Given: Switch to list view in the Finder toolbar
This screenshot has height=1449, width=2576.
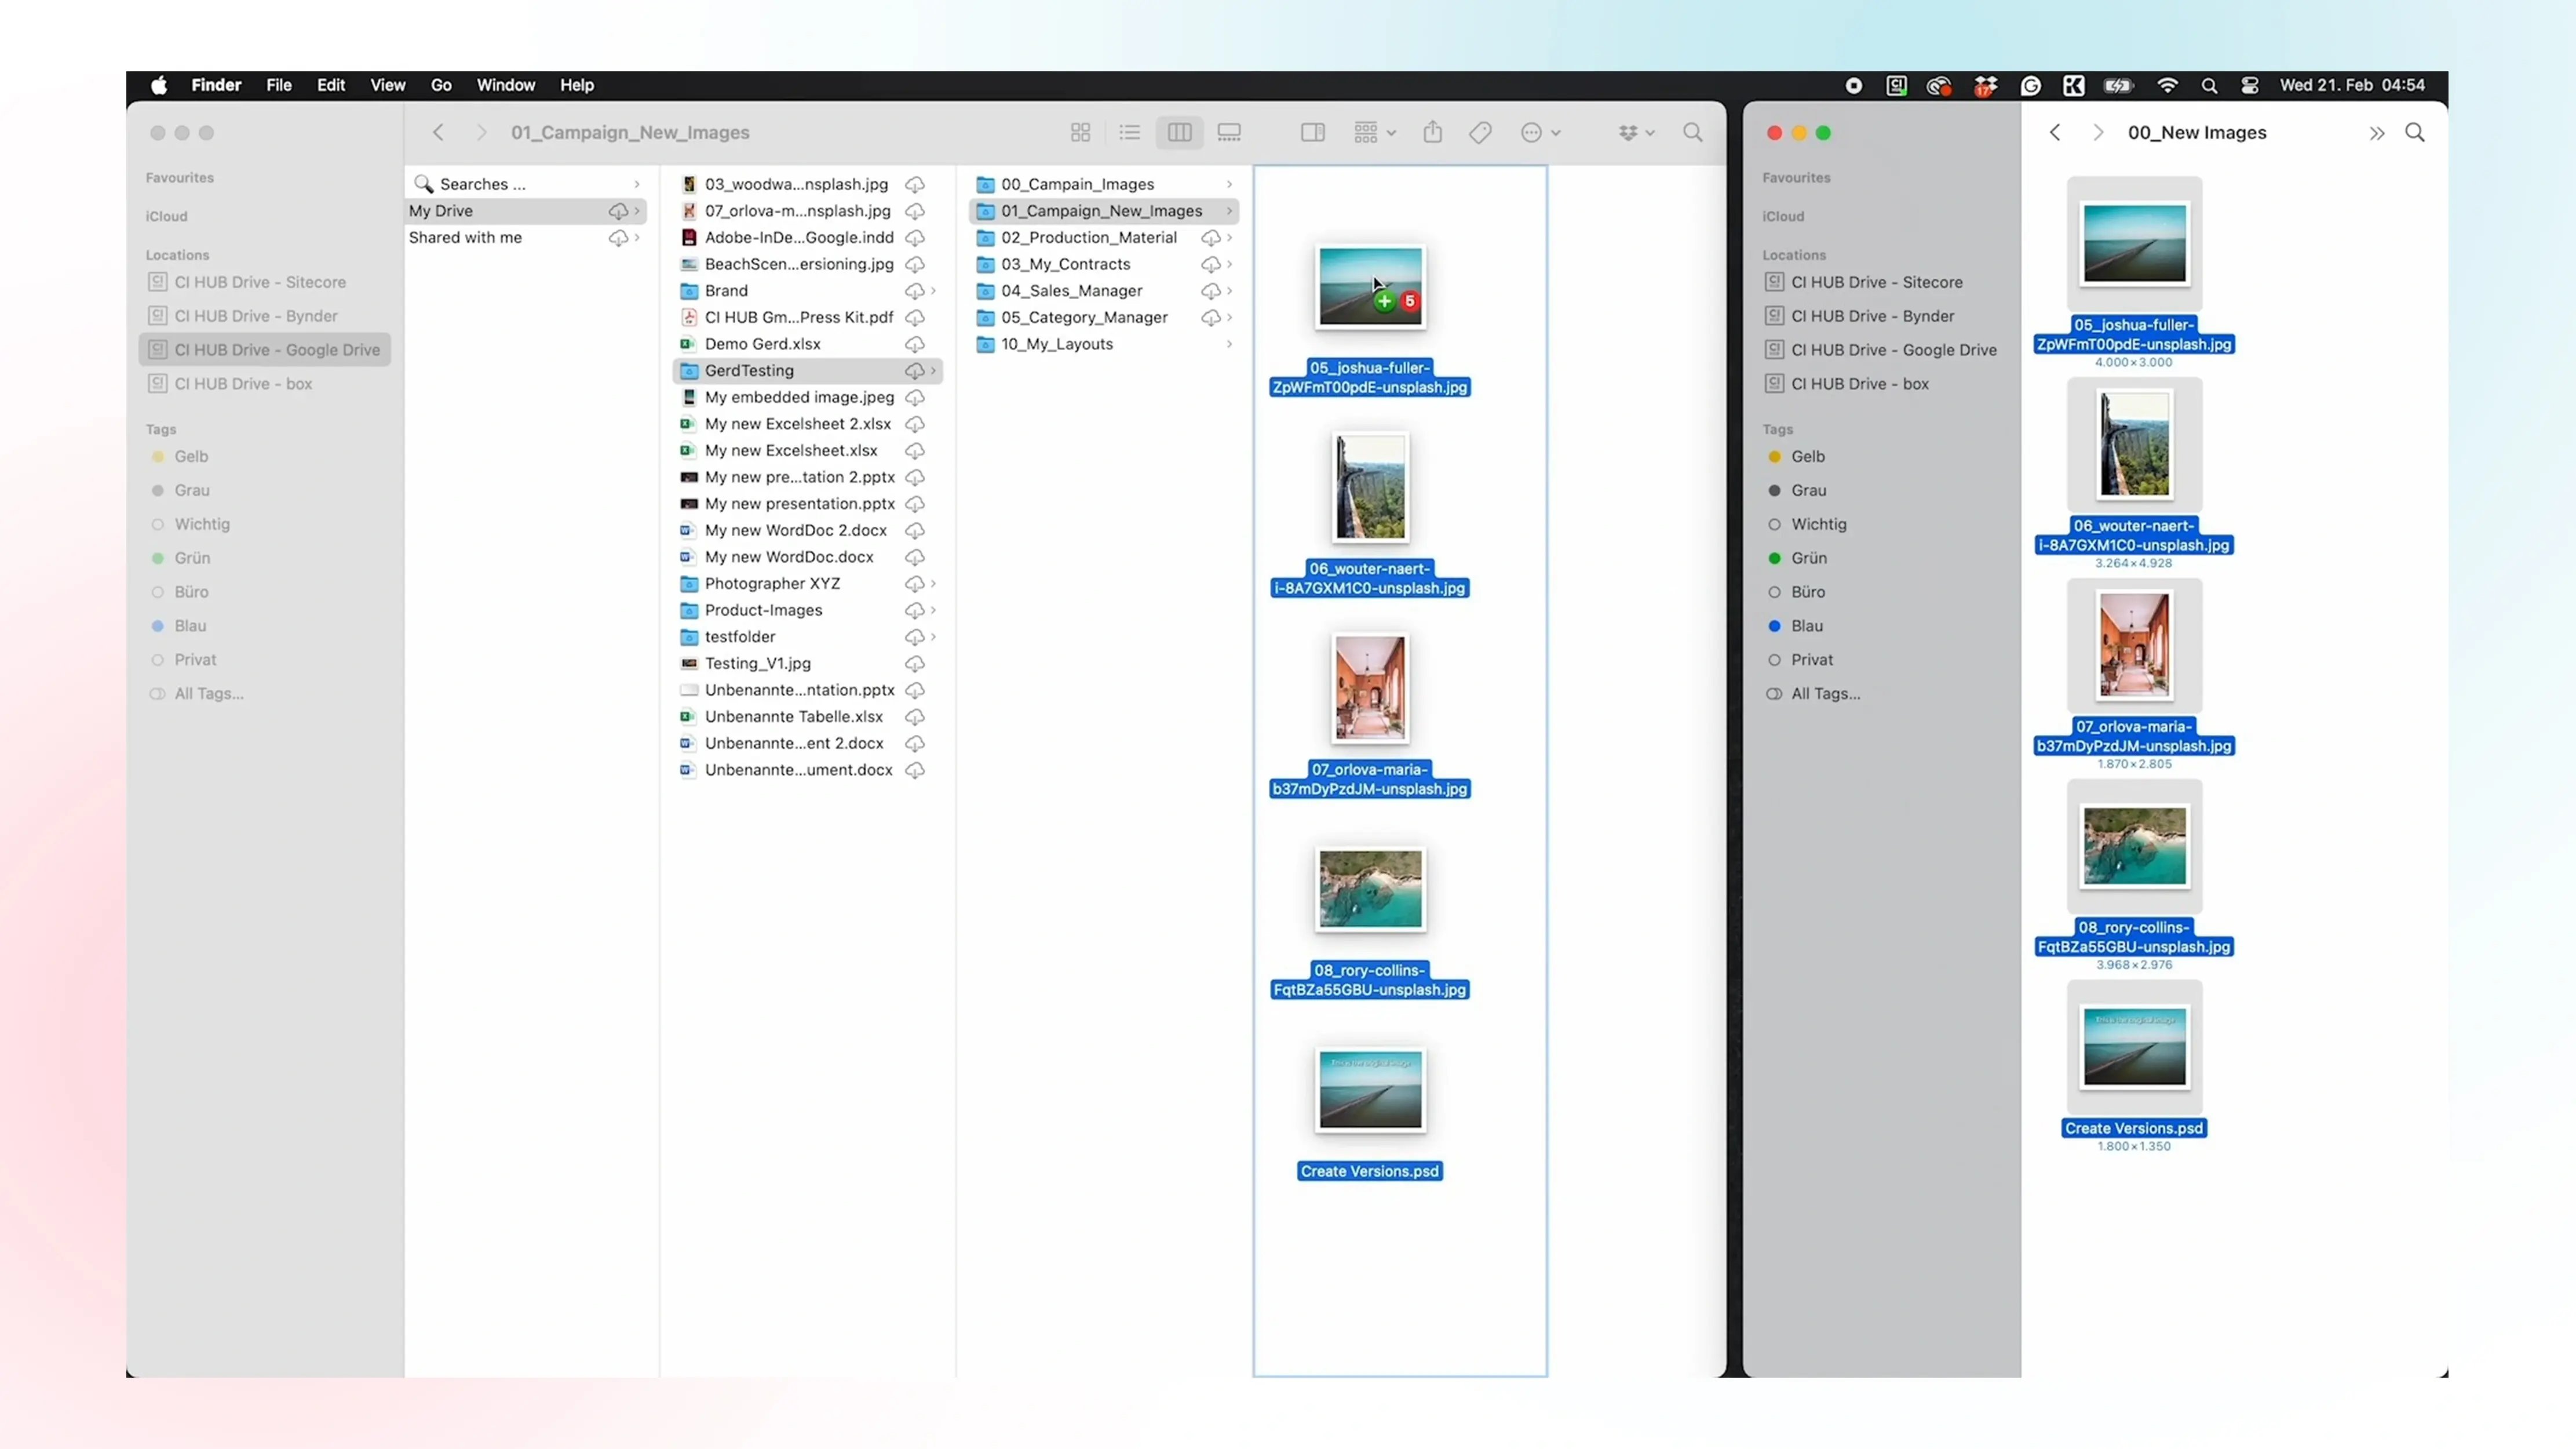Looking at the screenshot, I should [1129, 133].
